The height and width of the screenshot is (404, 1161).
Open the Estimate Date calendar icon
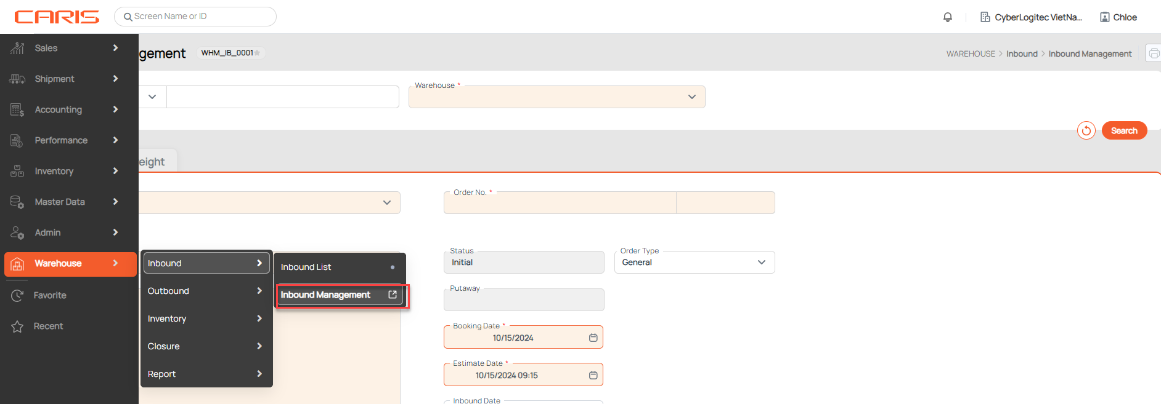click(x=593, y=375)
